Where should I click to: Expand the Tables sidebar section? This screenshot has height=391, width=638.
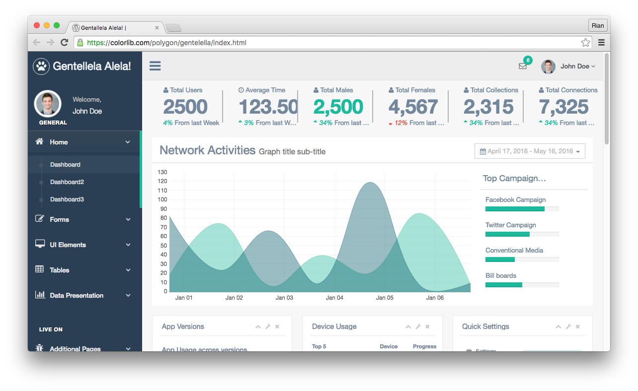coord(59,269)
